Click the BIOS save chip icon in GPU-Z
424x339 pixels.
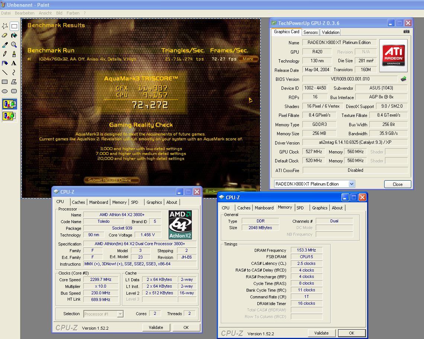coord(404,79)
